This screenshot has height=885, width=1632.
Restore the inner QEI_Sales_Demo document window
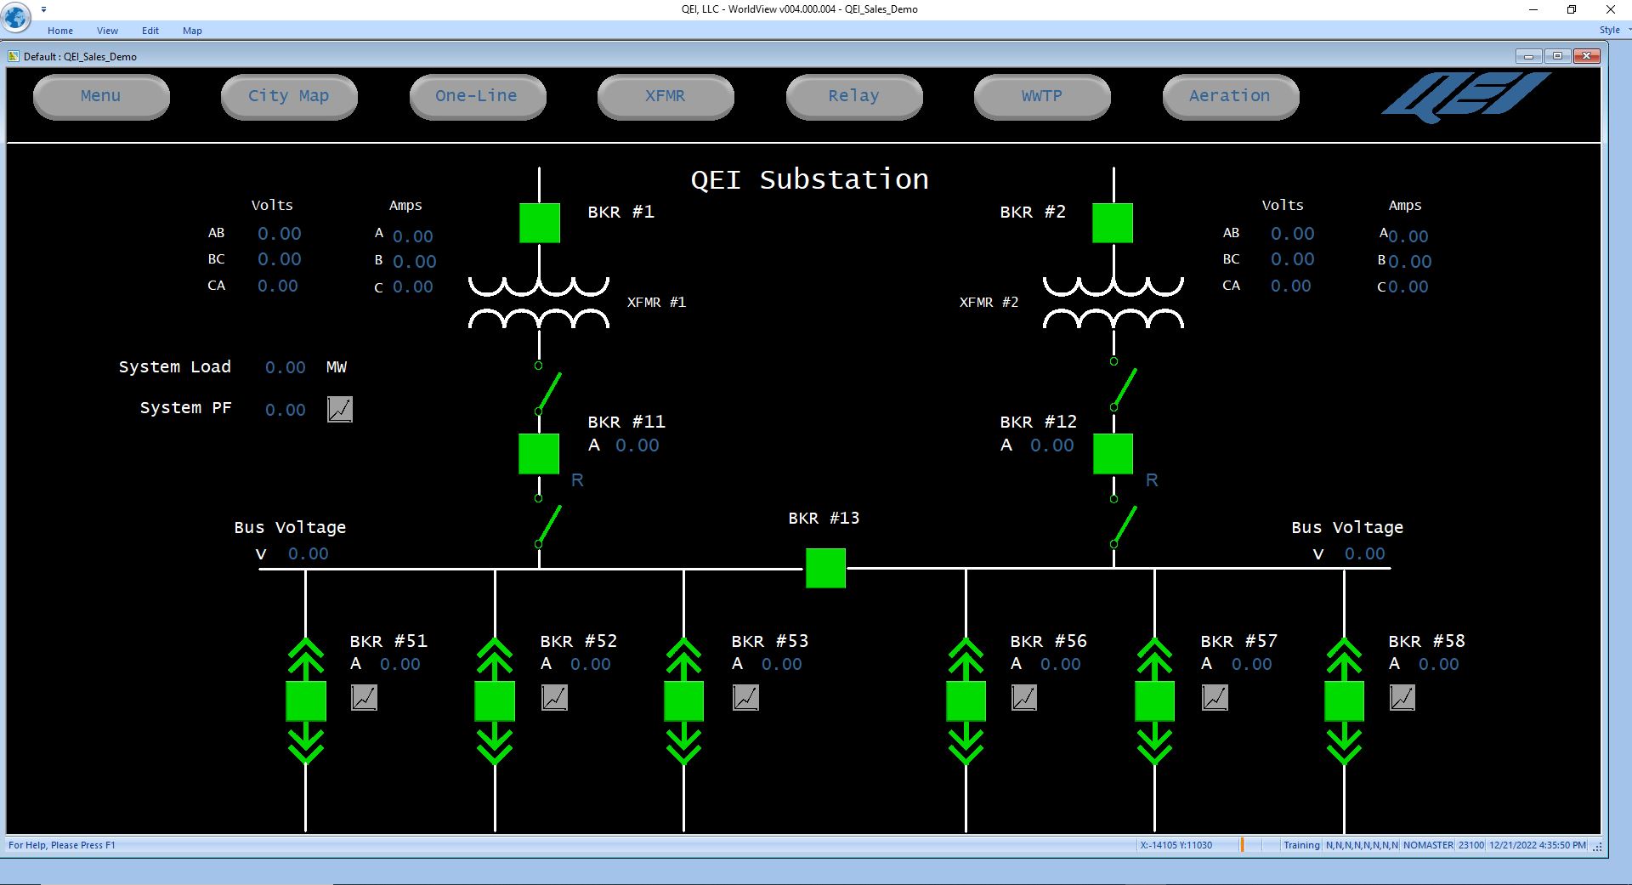[x=1557, y=56]
